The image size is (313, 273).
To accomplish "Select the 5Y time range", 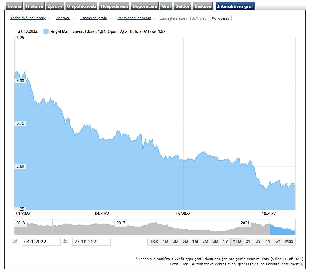I will (278, 241).
